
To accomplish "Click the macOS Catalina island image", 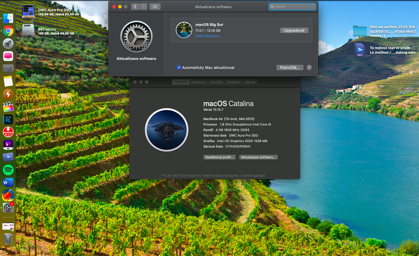I will (x=167, y=130).
